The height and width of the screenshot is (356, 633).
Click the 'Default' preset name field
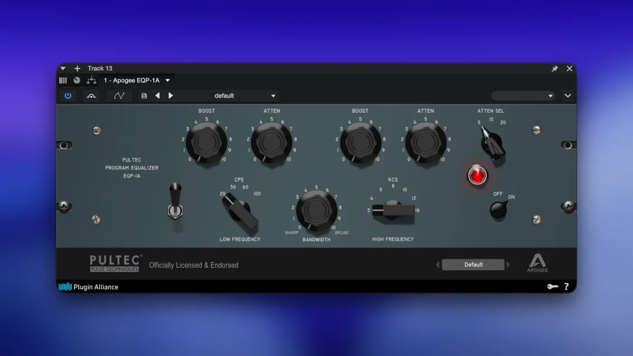473,265
